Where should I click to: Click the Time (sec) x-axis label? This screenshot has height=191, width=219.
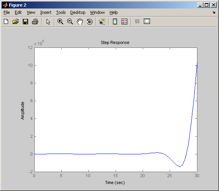[115, 183]
